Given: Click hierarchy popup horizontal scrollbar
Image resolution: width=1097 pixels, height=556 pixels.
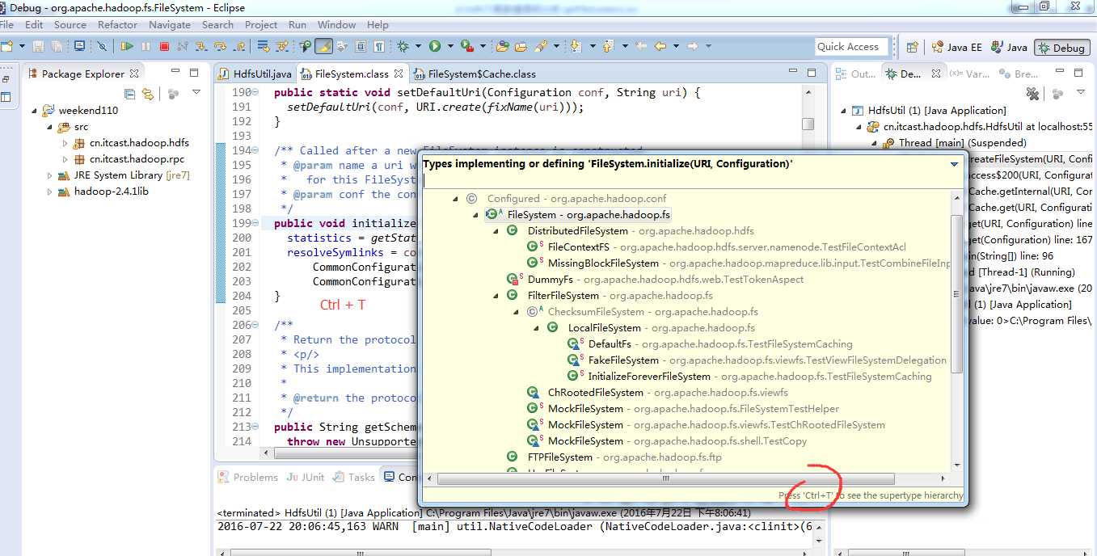Looking at the screenshot, I should pos(666,478).
